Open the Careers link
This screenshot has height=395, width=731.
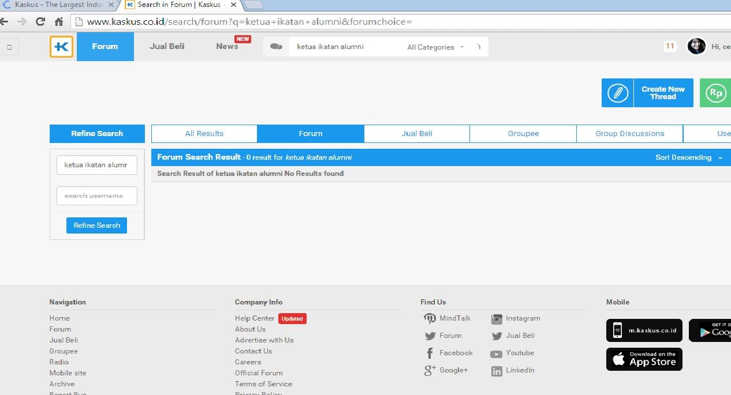pos(248,362)
